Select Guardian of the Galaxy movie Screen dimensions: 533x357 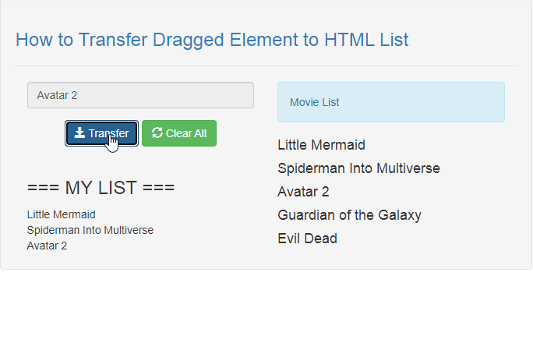pyautogui.click(x=349, y=215)
